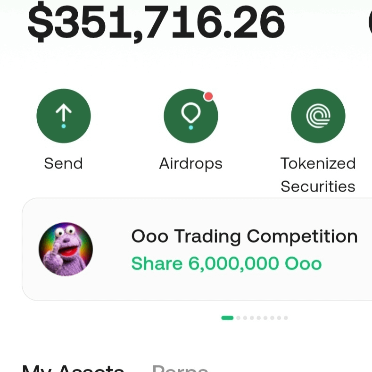Tap the $351,716.26 balance amount

pos(156,22)
